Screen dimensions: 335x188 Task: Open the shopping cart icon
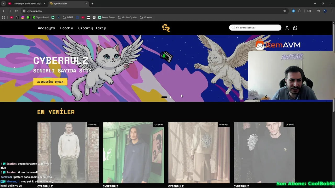[x=295, y=28]
